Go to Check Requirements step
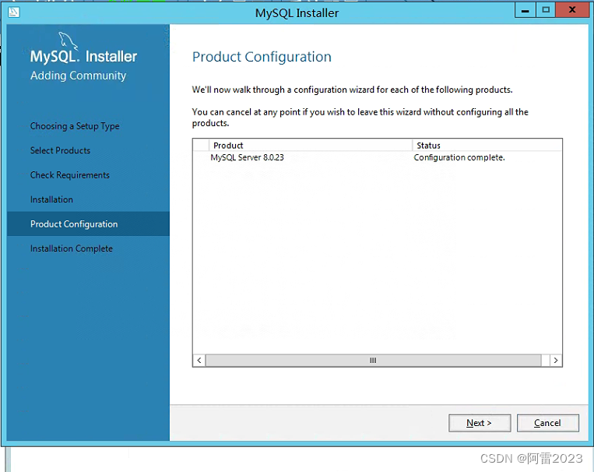 coord(70,175)
